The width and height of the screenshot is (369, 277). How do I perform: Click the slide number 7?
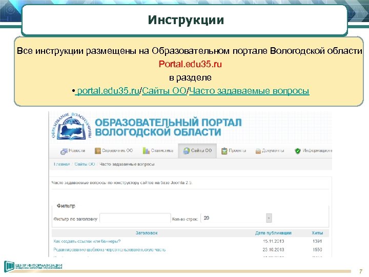(361, 271)
